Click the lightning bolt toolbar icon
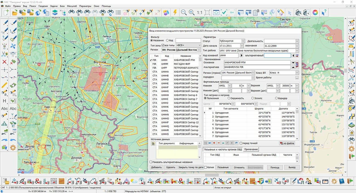Image resolution: width=356 pixels, height=193 pixels. tap(175, 12)
